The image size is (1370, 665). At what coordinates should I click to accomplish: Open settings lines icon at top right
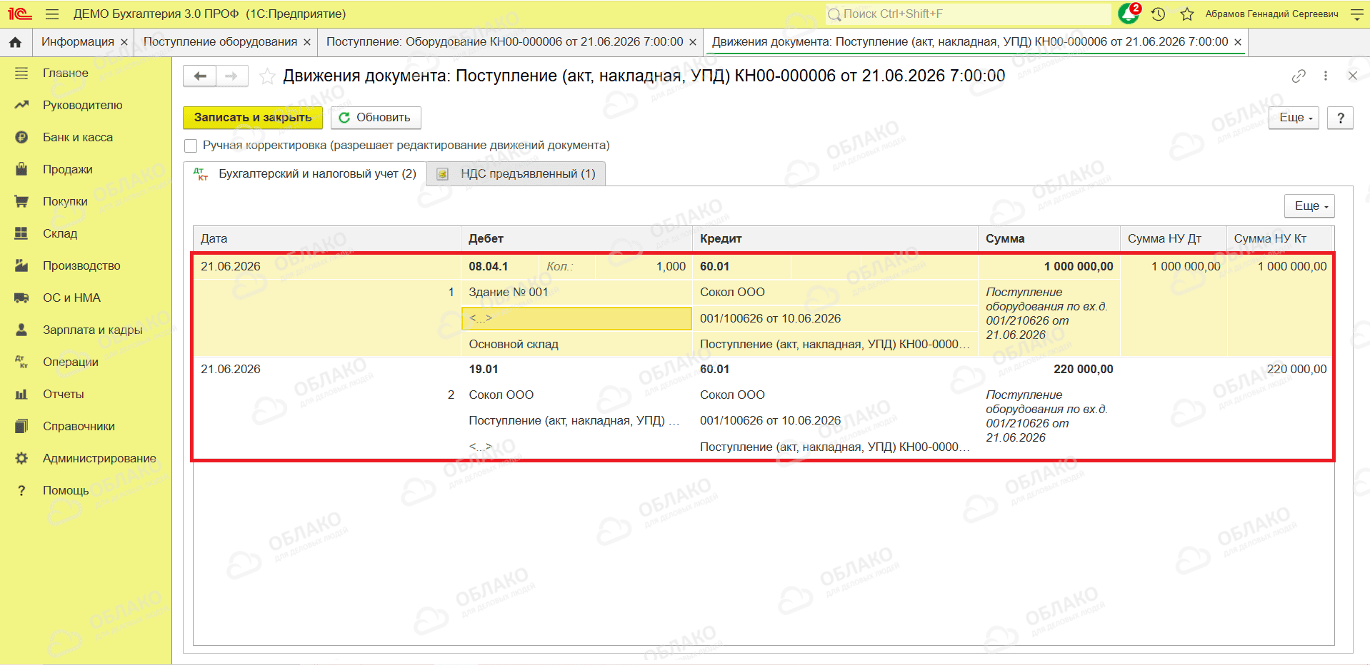(1357, 14)
